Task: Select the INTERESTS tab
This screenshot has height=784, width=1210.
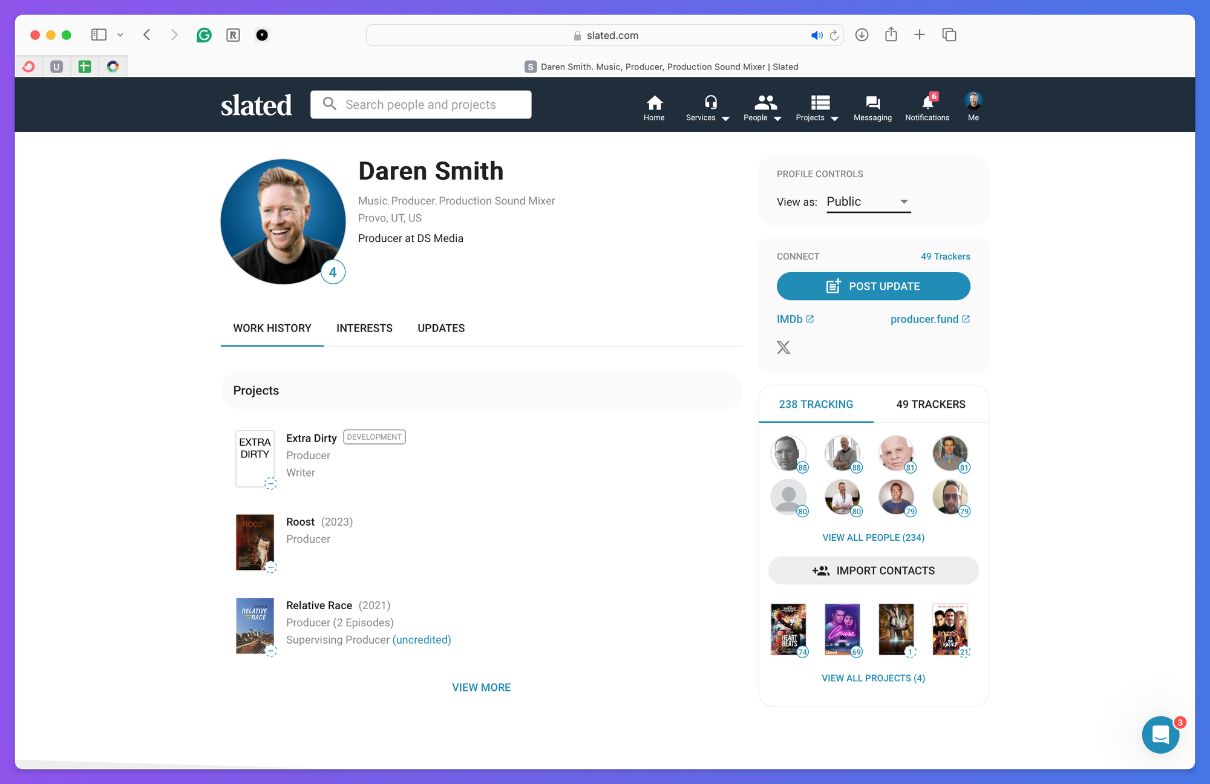Action: point(364,328)
